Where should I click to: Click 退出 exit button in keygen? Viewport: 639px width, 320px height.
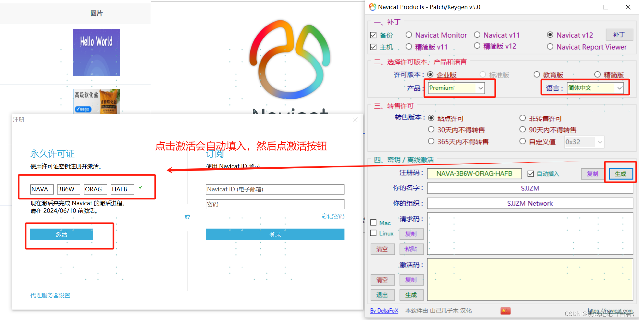(x=382, y=295)
